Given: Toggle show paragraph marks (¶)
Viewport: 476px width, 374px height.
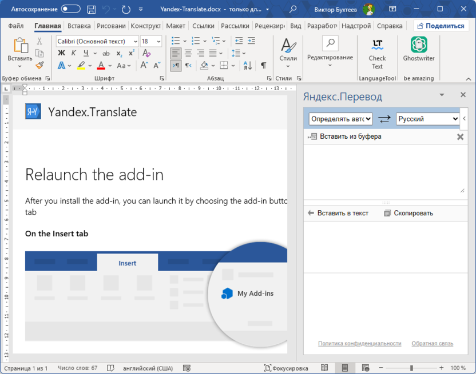Looking at the screenshot, I should (x=263, y=66).
